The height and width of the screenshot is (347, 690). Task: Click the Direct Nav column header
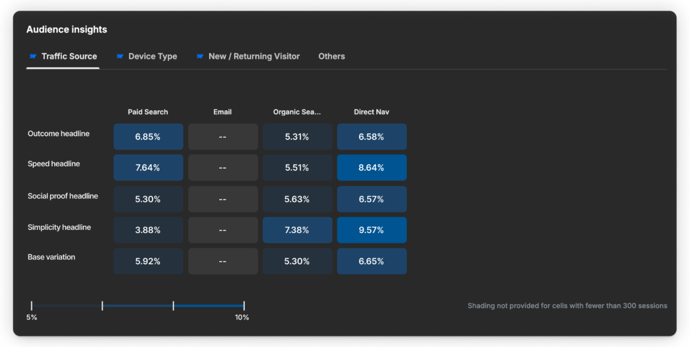coord(372,112)
